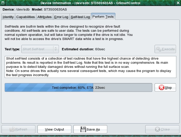Click the red X icon on the Stop button
The image size is (181, 137).
tap(162, 87)
